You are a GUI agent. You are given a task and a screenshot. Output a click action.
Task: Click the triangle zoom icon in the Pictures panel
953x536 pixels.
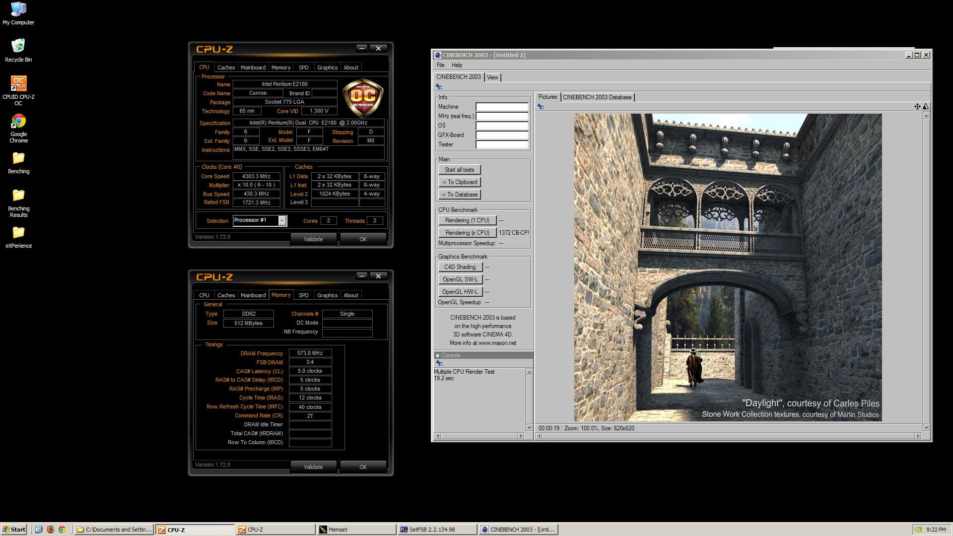click(x=926, y=107)
